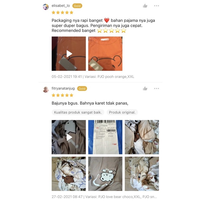Select the 'Kualitas produk sangat baik.' tag
Viewport: 201px width, 201px height.
click(x=78, y=112)
